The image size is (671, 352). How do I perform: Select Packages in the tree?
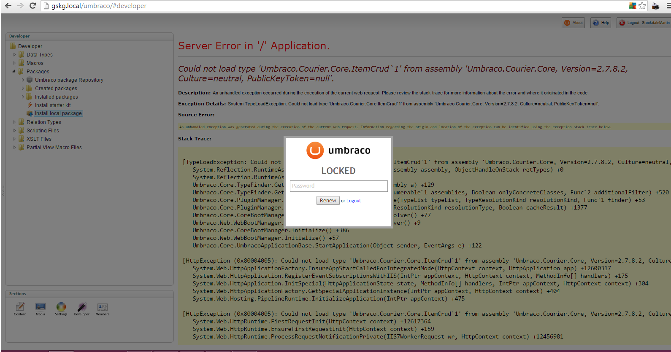pos(38,72)
